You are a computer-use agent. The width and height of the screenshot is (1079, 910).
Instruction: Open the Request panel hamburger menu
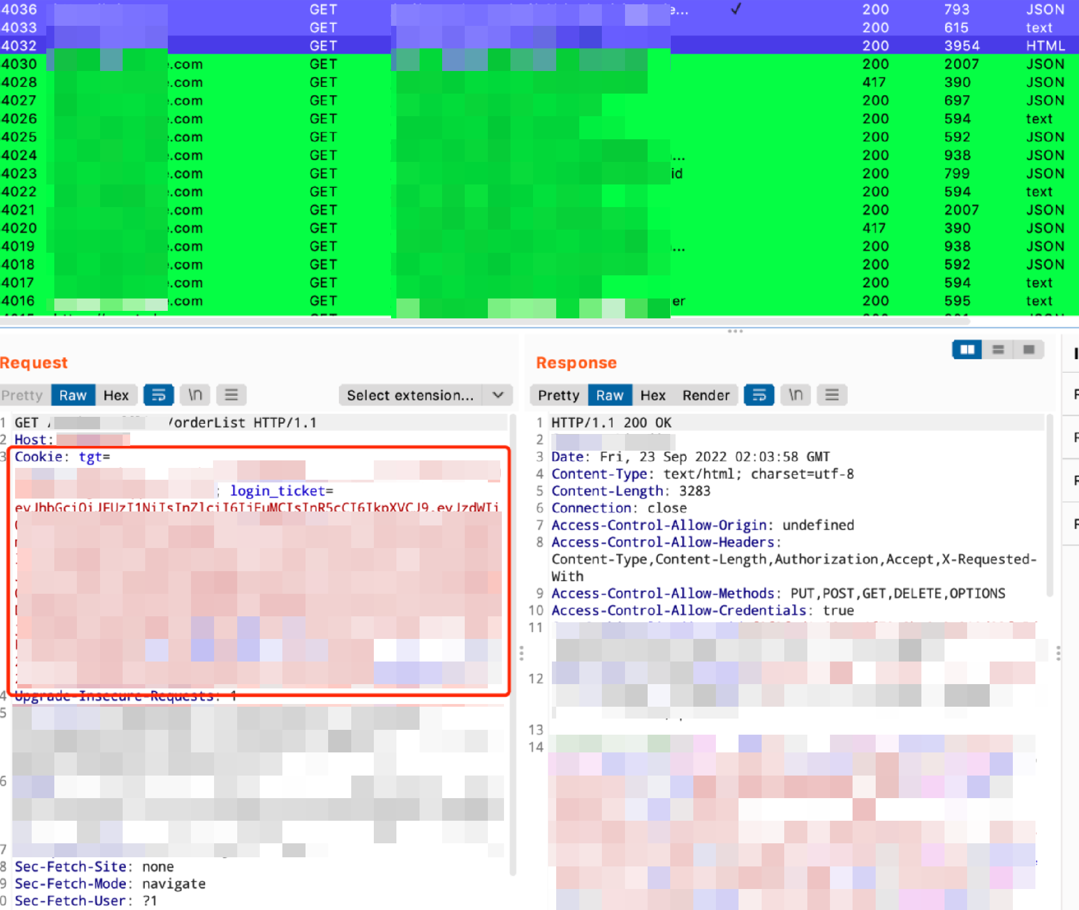point(231,395)
